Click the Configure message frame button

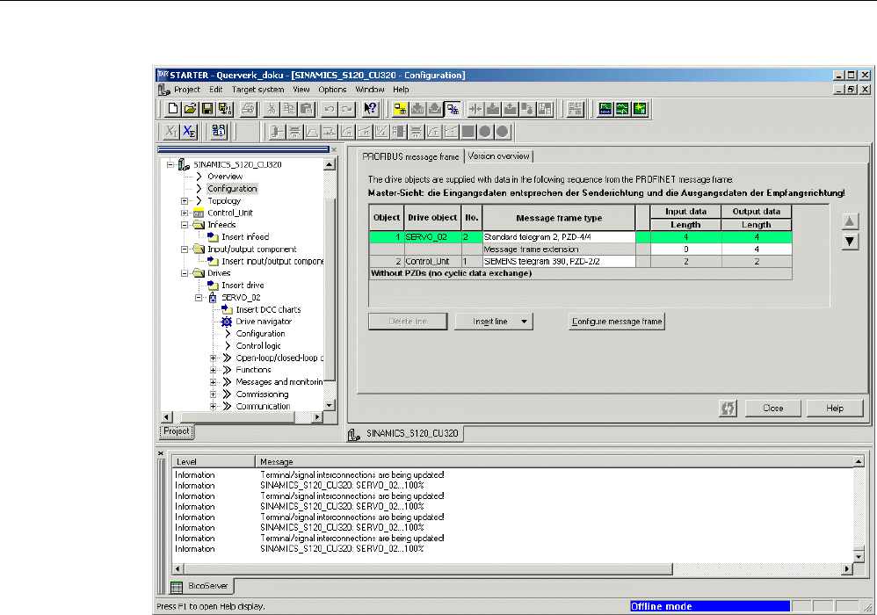pyautogui.click(x=617, y=322)
